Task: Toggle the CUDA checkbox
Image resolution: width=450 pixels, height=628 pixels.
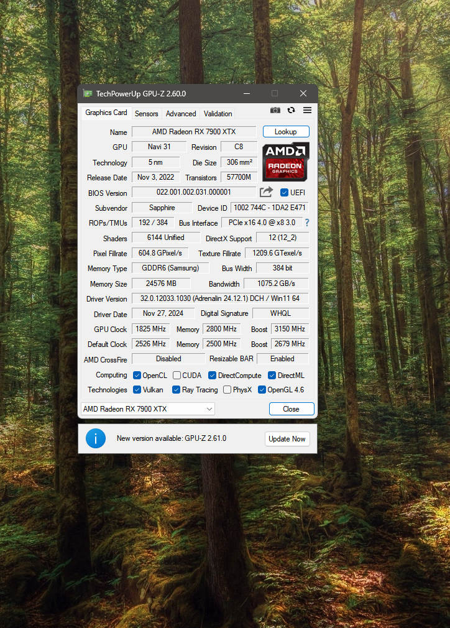Action: coord(177,376)
